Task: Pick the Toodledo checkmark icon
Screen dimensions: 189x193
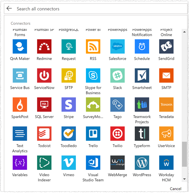Action: pos(69,133)
